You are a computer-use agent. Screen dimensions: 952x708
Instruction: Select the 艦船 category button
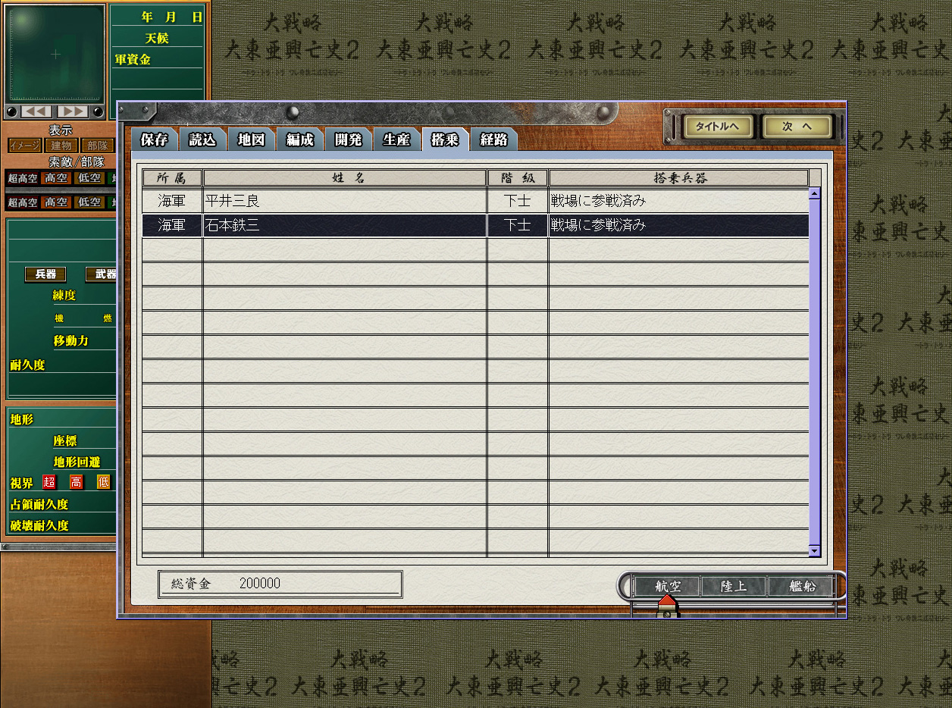[800, 586]
